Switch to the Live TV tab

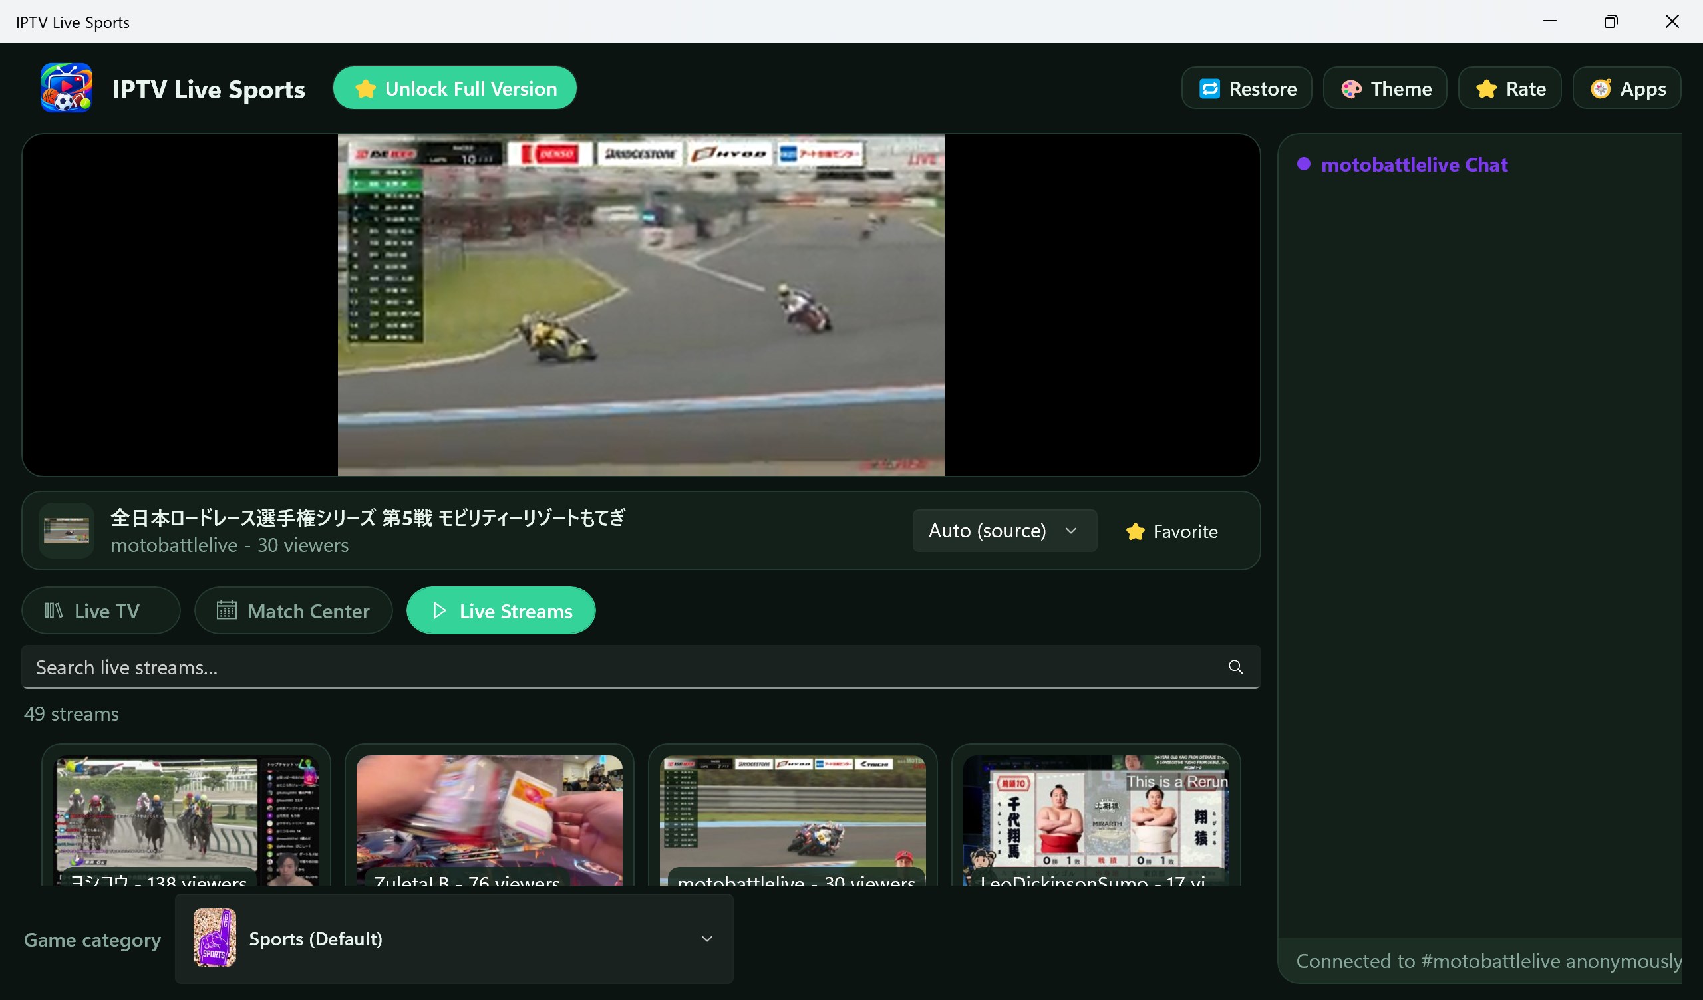click(100, 611)
